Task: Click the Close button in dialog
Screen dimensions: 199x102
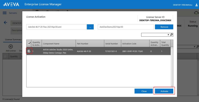Action: 144,91
